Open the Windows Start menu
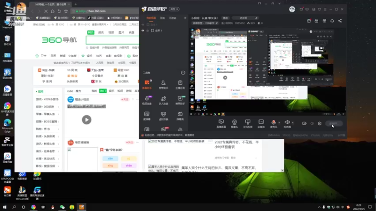The height and width of the screenshot is (211, 376). (5, 207)
